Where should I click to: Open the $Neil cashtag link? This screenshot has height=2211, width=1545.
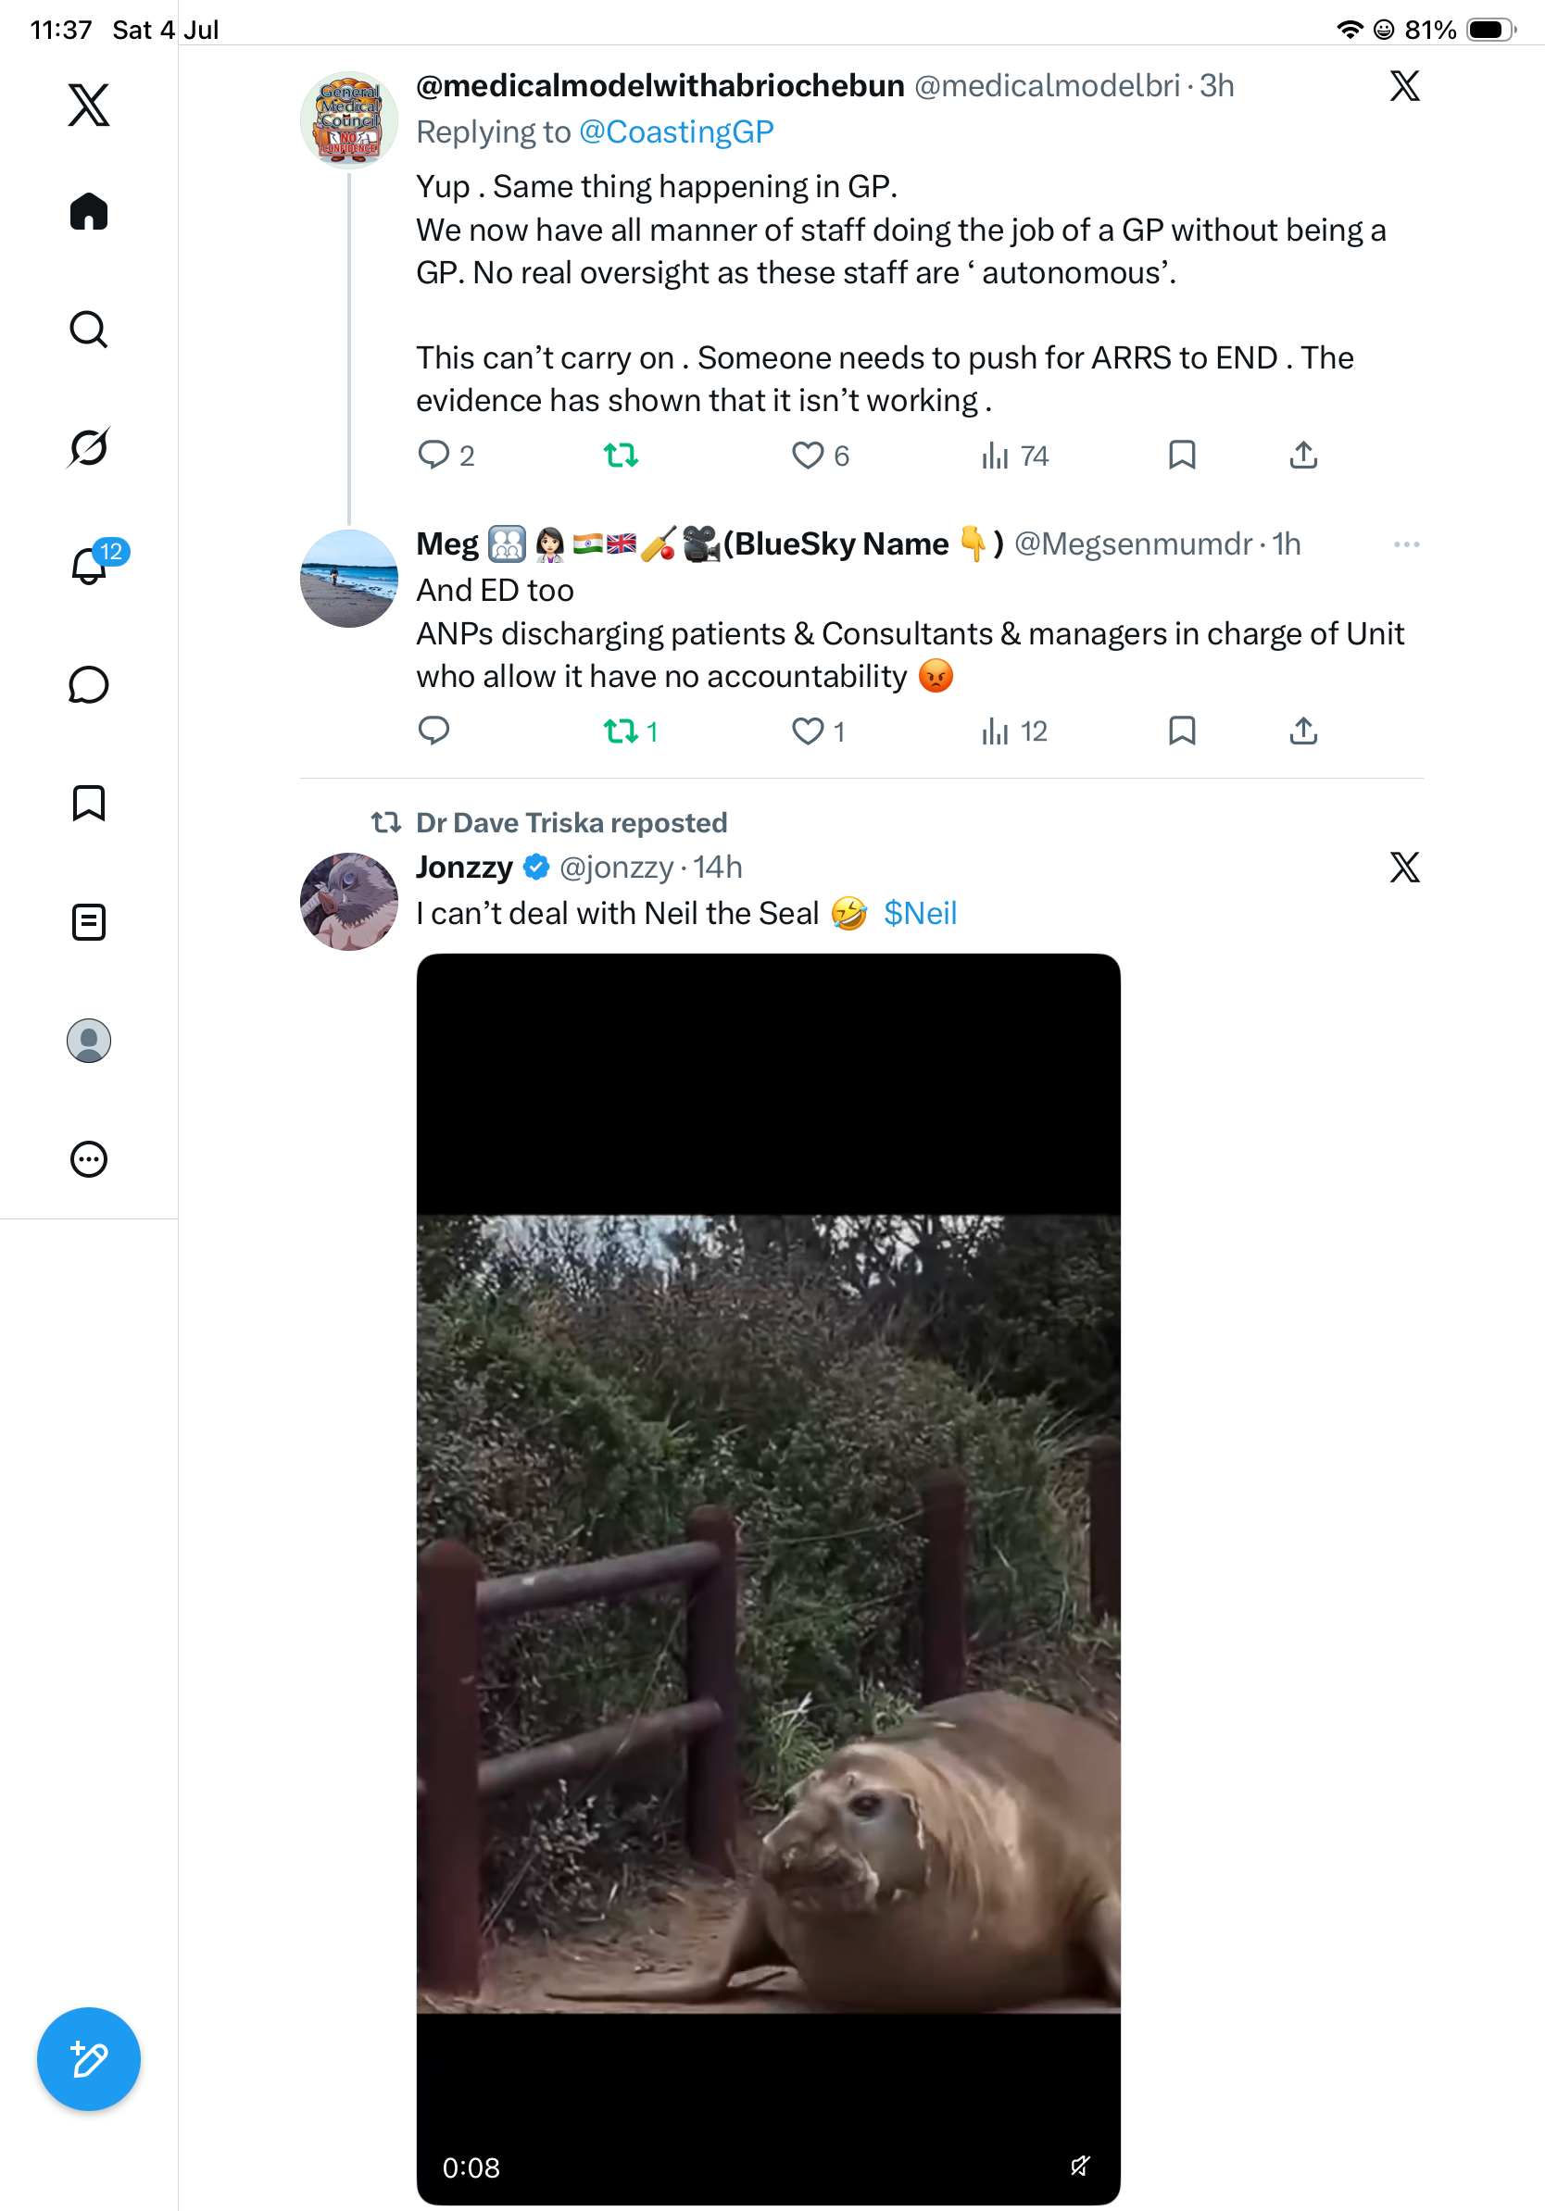(920, 913)
